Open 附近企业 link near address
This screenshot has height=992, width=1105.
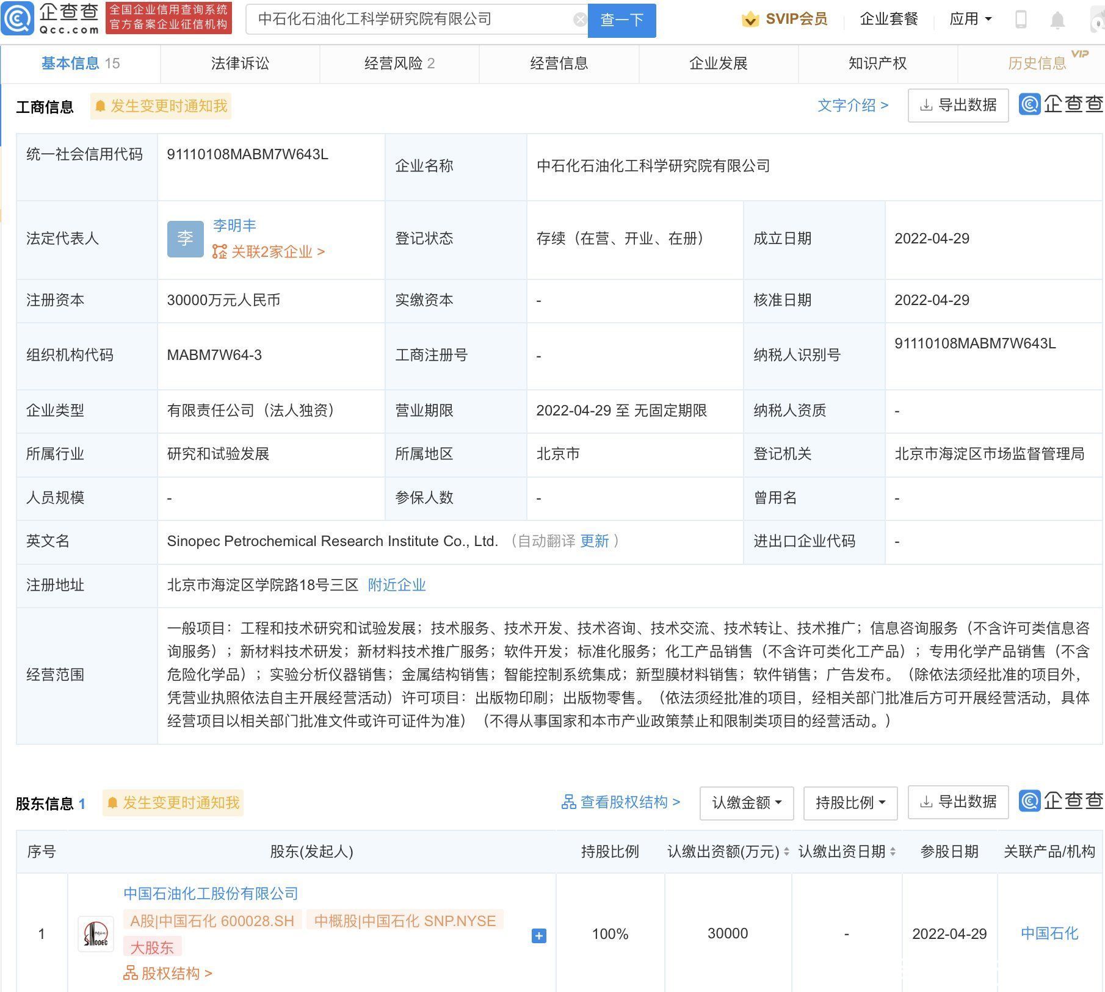pyautogui.click(x=396, y=585)
